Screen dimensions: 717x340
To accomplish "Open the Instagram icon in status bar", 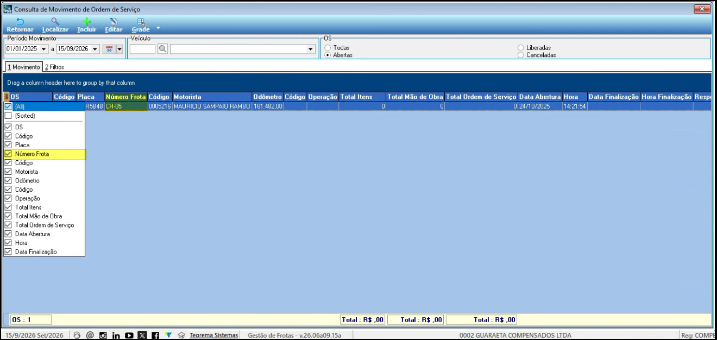I will tap(103, 335).
